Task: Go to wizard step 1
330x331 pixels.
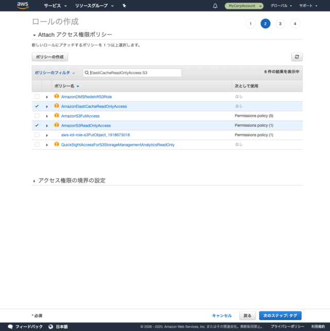Action: pos(251,24)
